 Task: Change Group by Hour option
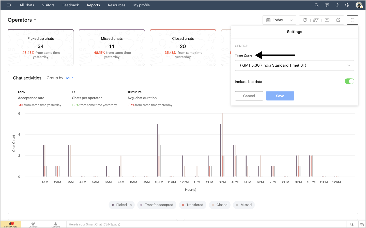69,78
